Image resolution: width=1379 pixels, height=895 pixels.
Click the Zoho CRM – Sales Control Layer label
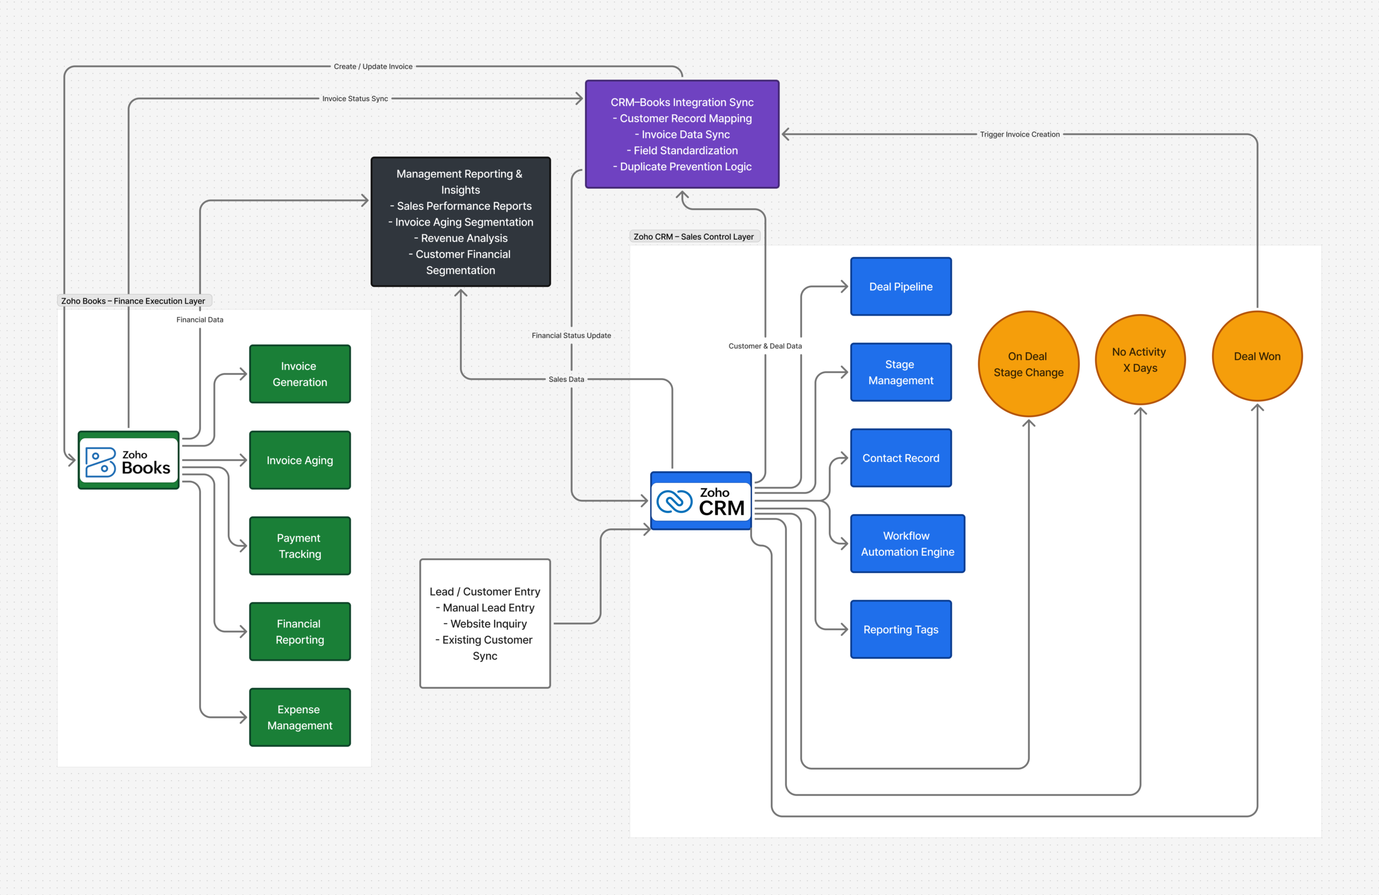695,236
